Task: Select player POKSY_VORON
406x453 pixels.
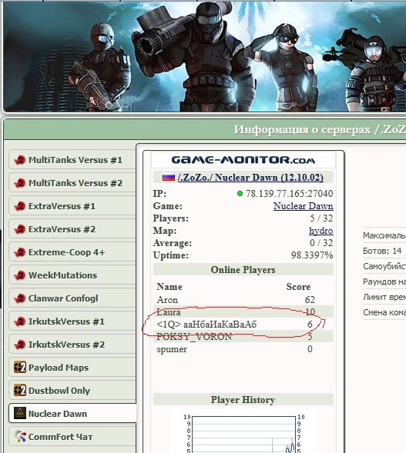Action: (x=194, y=337)
